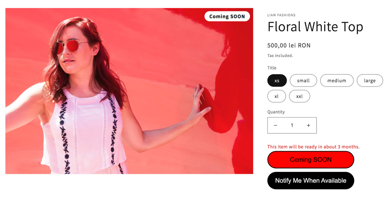This screenshot has height=221, width=392.
Task: Click the ready in 3 months notice
Action: click(x=313, y=147)
